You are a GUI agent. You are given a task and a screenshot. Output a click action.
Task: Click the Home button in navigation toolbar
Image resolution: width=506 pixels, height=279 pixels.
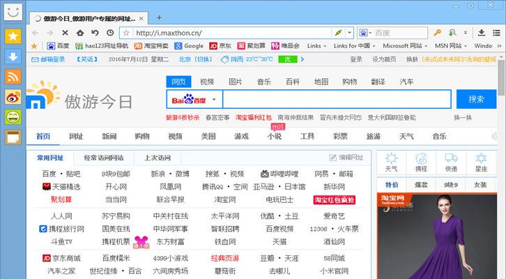click(x=79, y=33)
